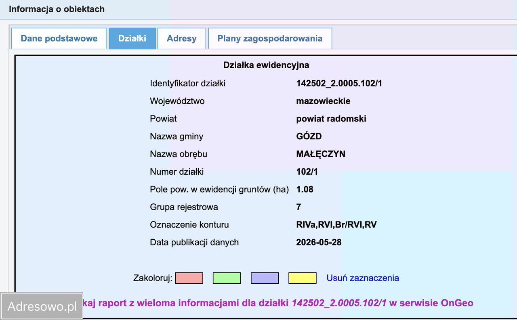Pick the purple Zakoloruj color swatch
The height and width of the screenshot is (320, 517).
click(x=265, y=278)
